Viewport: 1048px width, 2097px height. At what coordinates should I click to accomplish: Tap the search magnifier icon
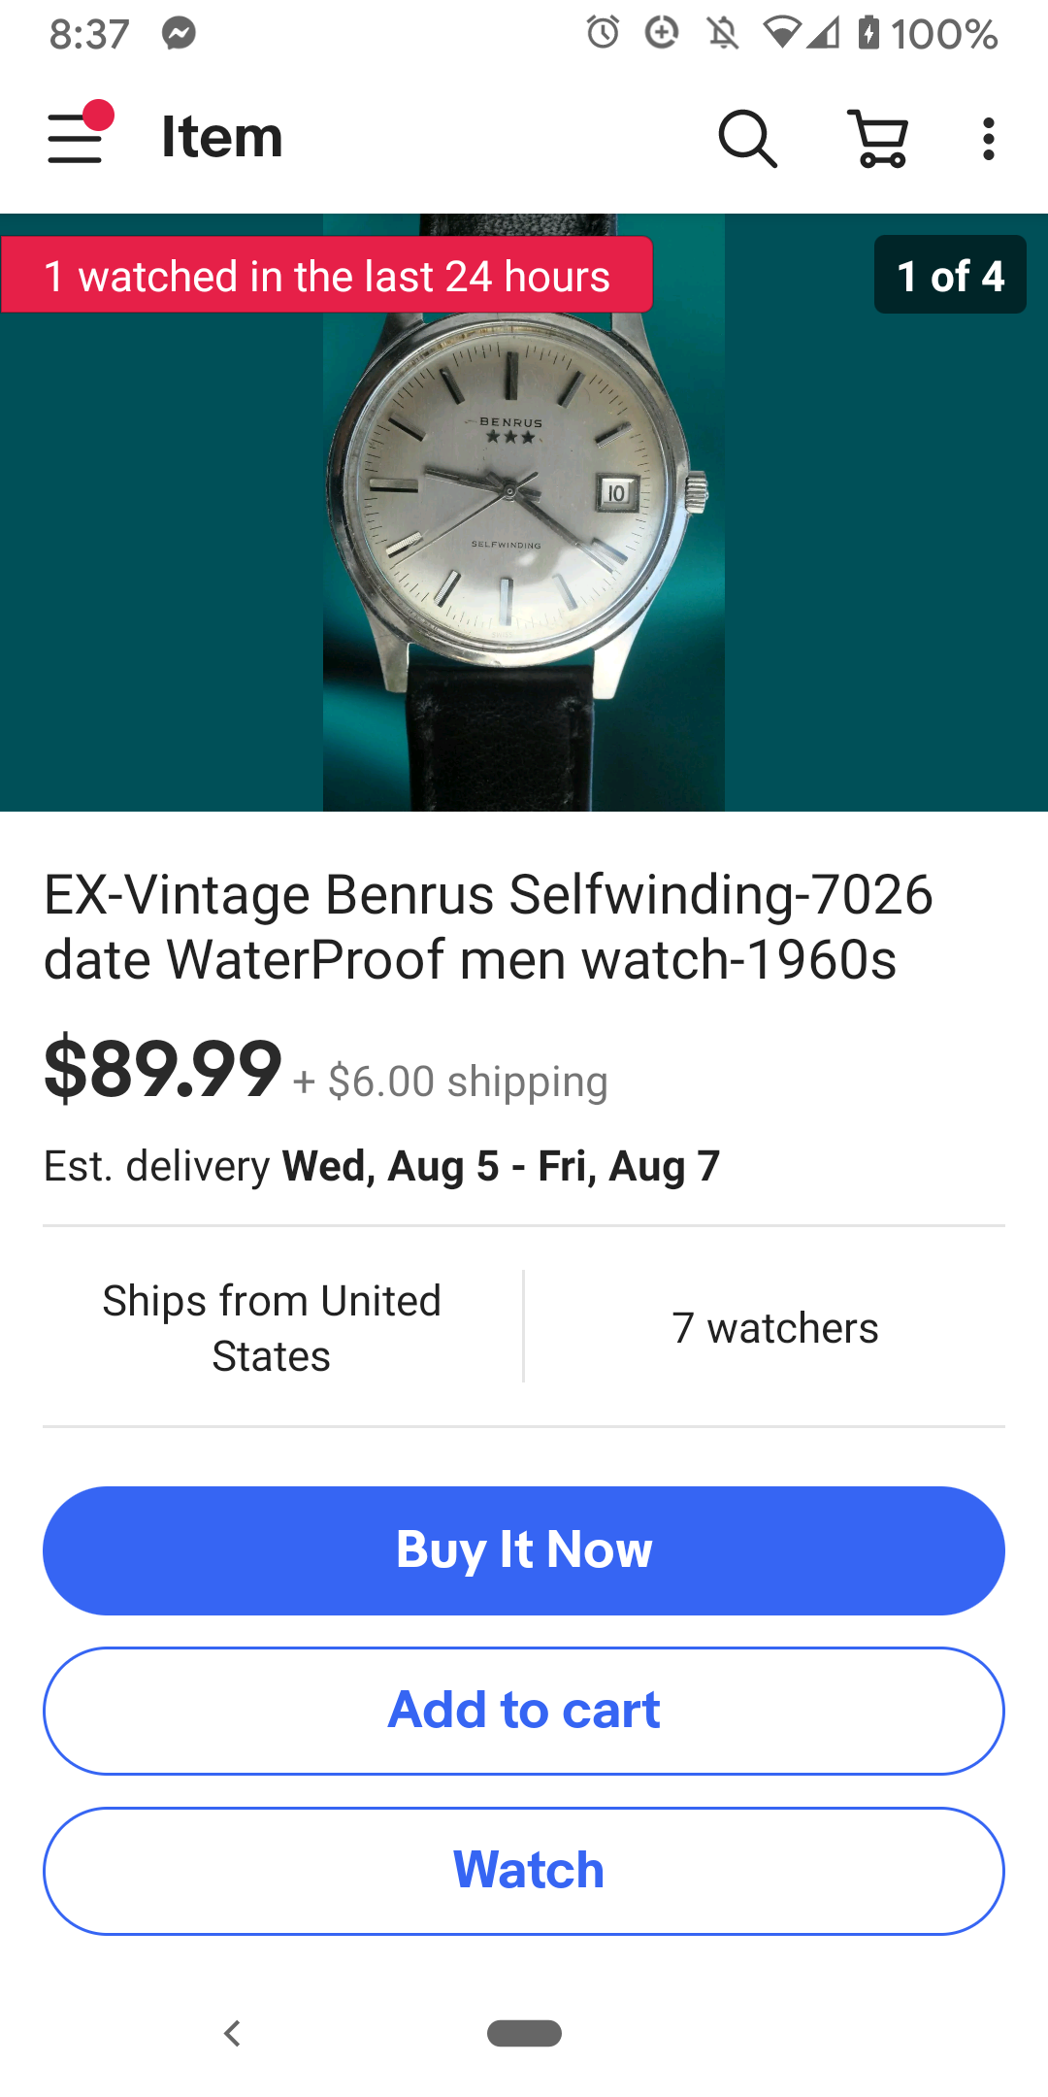click(747, 138)
